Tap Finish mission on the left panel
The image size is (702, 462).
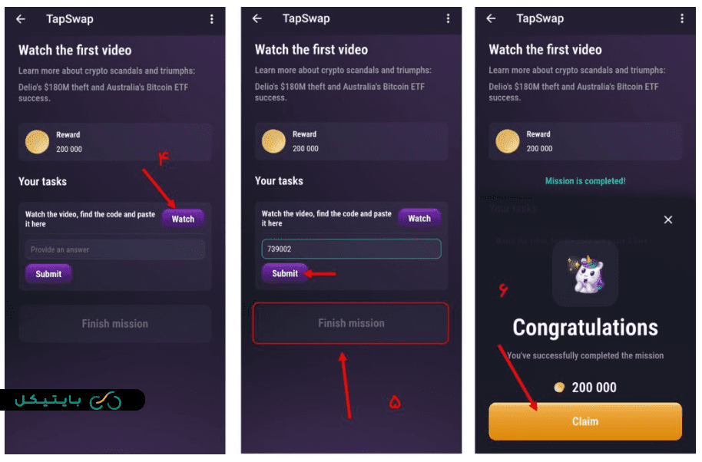[x=115, y=323]
